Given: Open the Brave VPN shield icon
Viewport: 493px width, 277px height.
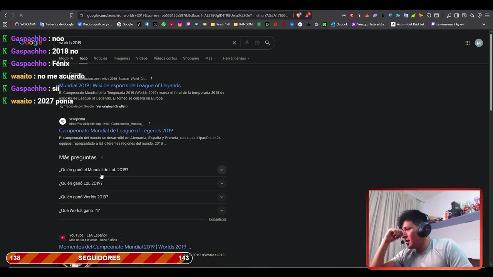Looking at the screenshot, I should 480,15.
